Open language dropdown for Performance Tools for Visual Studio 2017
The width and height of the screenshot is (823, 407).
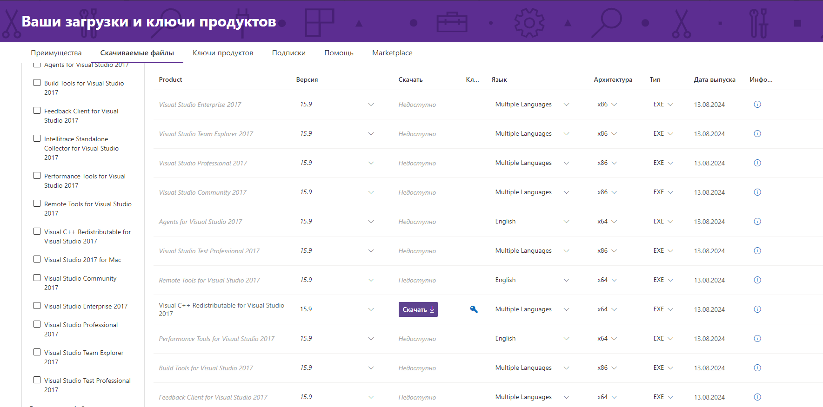pos(566,339)
